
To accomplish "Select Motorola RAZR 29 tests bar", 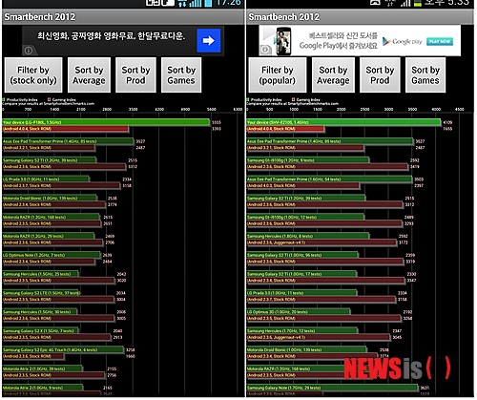I will pos(49,236).
